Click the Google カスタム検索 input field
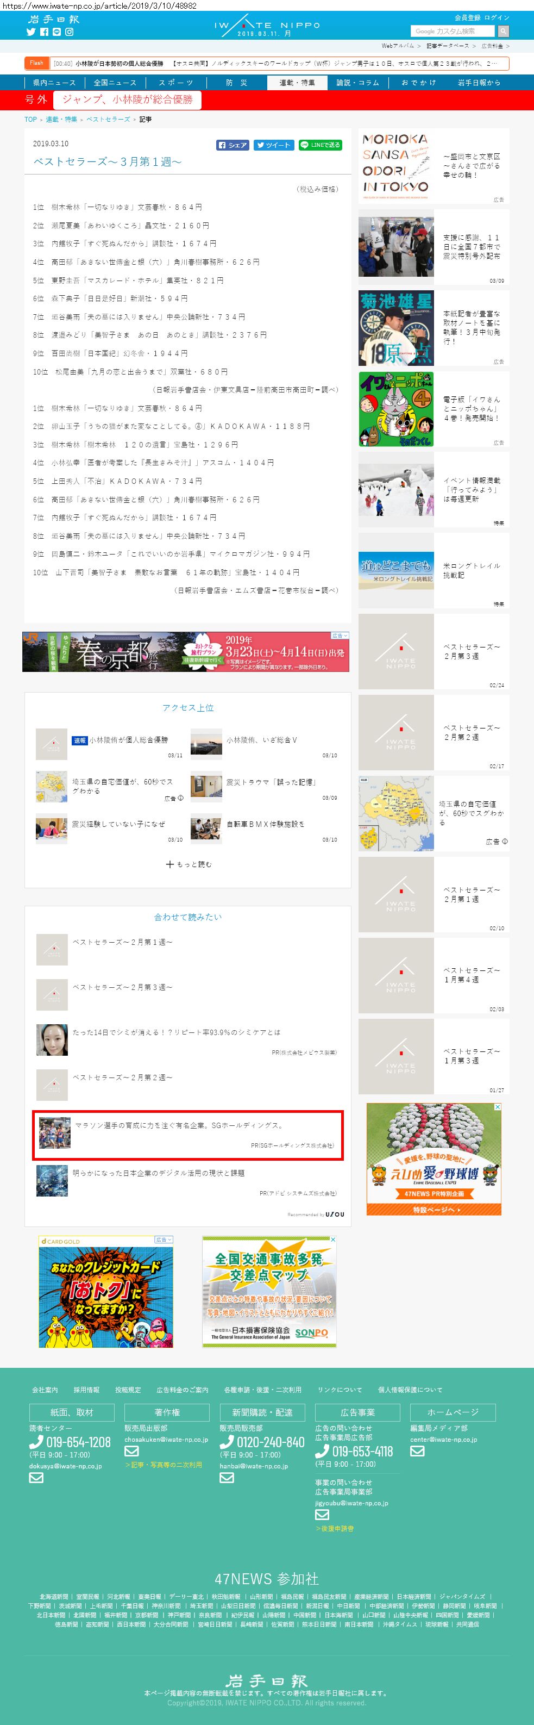 [x=453, y=31]
